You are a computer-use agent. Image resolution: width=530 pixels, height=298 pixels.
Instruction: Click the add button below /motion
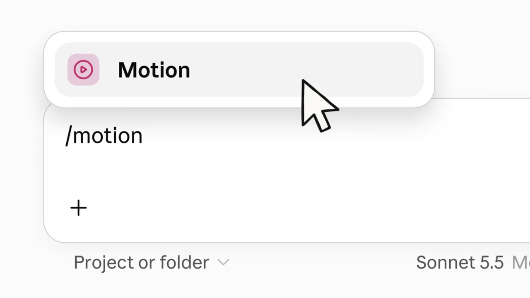[79, 208]
